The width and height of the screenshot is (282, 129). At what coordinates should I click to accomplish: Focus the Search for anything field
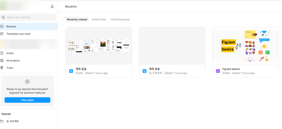coord(28,17)
